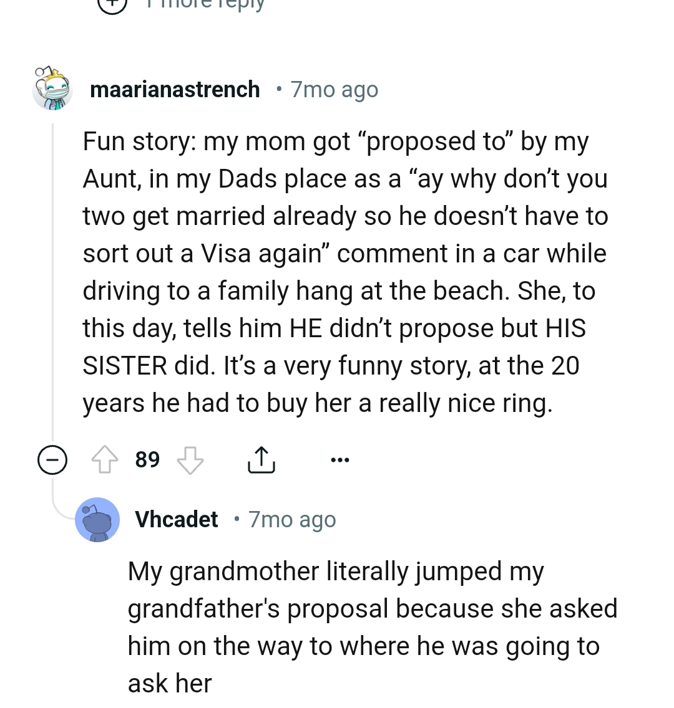
Task: Click the 7mo ago timestamp on Vhcadet's reply
Action: [291, 519]
